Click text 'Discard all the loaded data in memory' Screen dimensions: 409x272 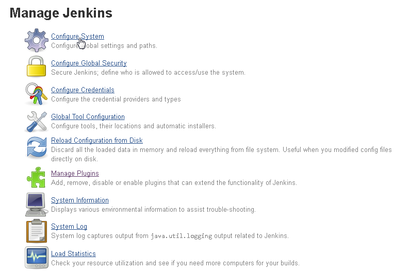107,150
